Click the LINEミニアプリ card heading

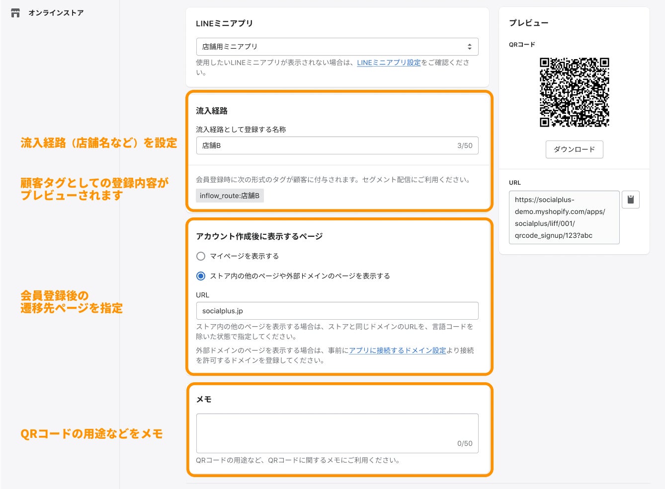pyautogui.click(x=224, y=23)
